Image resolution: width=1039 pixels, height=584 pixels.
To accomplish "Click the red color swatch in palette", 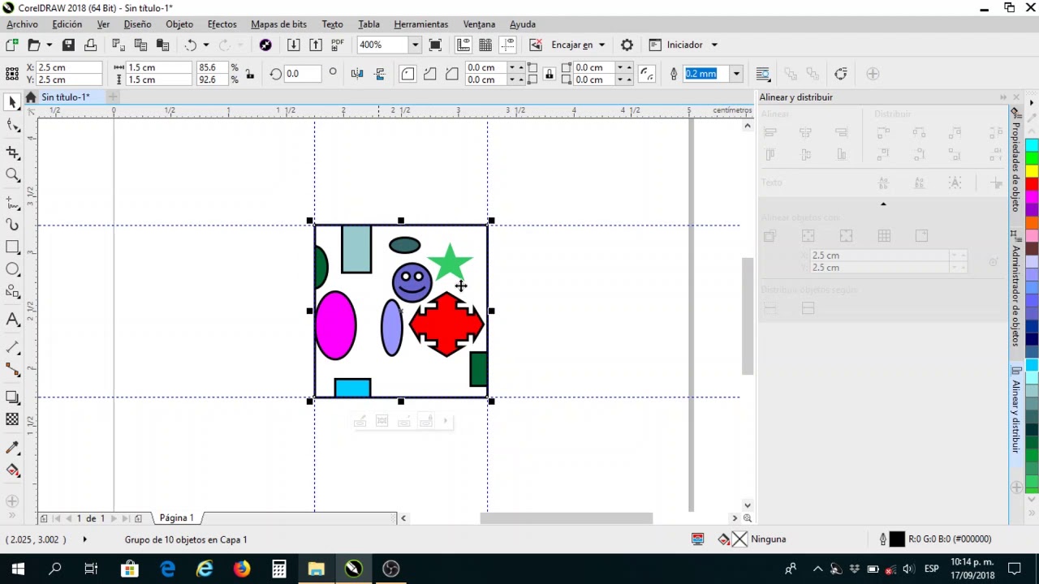I will [1032, 184].
